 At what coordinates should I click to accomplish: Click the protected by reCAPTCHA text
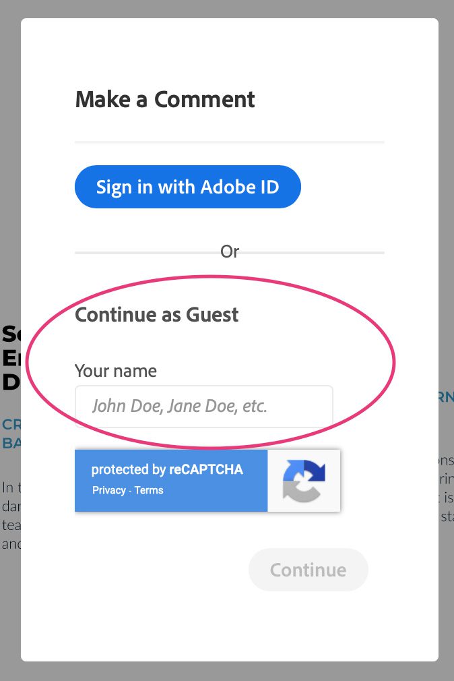point(167,469)
